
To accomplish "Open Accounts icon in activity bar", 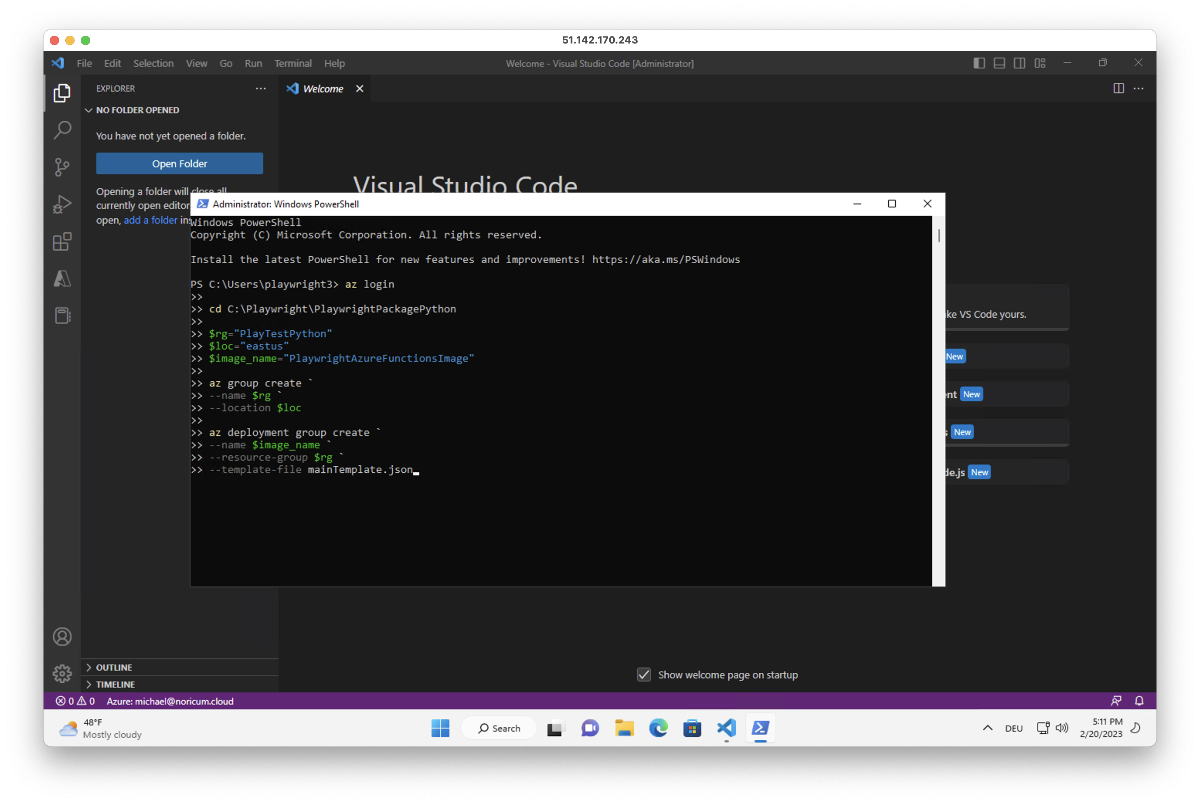I will click(62, 637).
